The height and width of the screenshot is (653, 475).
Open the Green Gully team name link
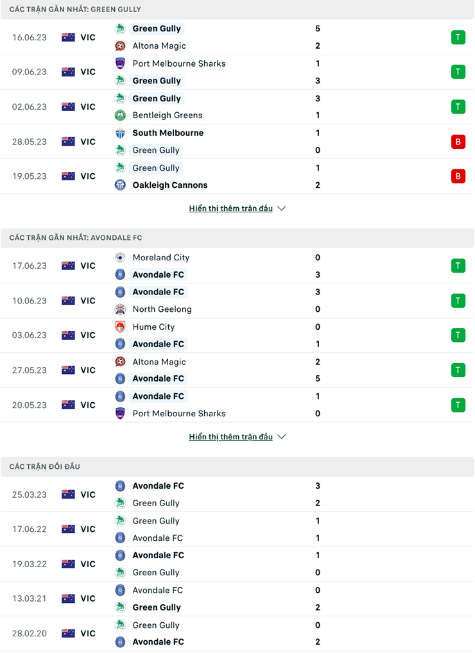(156, 28)
